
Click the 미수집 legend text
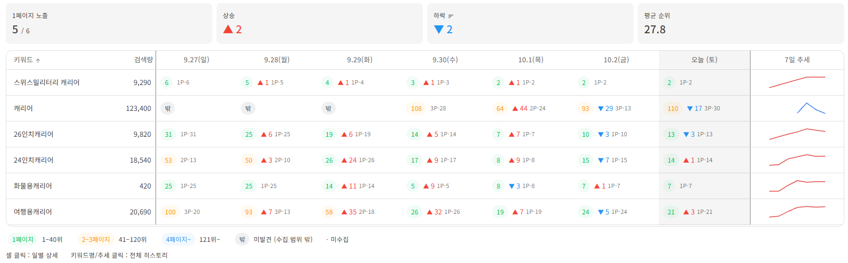pos(340,239)
